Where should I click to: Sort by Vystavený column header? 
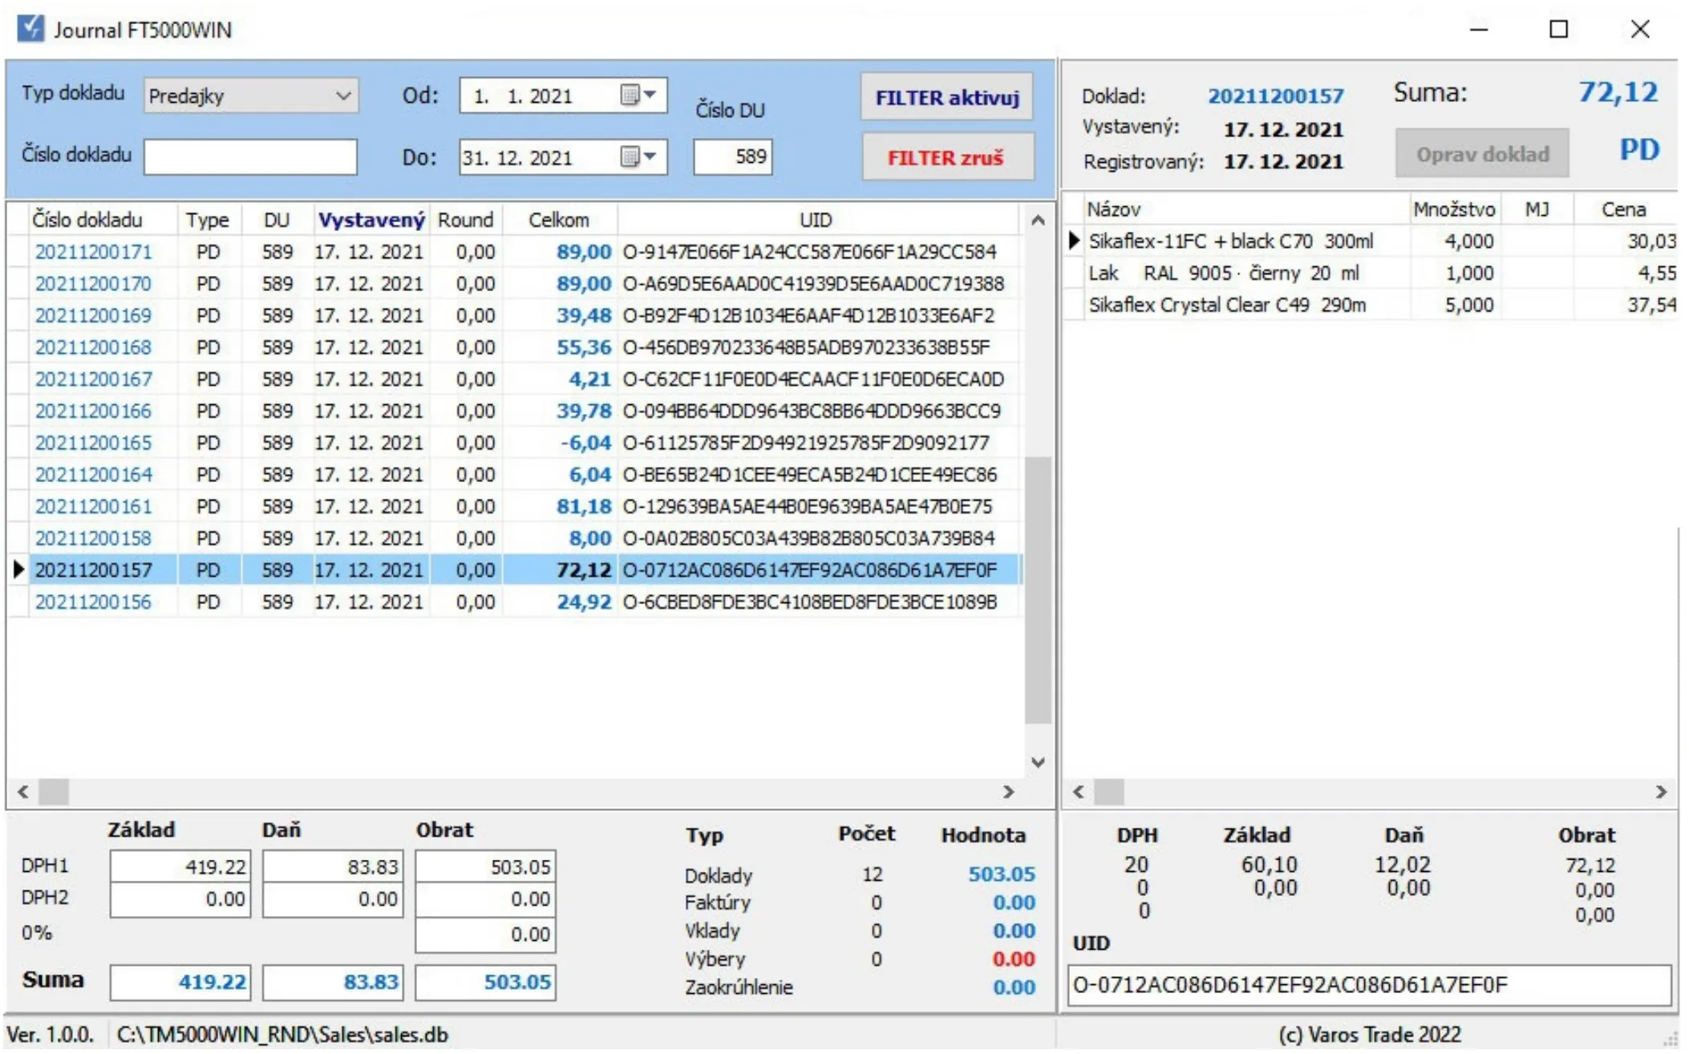(371, 220)
